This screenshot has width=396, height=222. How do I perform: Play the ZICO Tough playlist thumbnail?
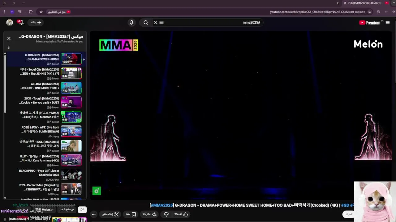click(71, 102)
